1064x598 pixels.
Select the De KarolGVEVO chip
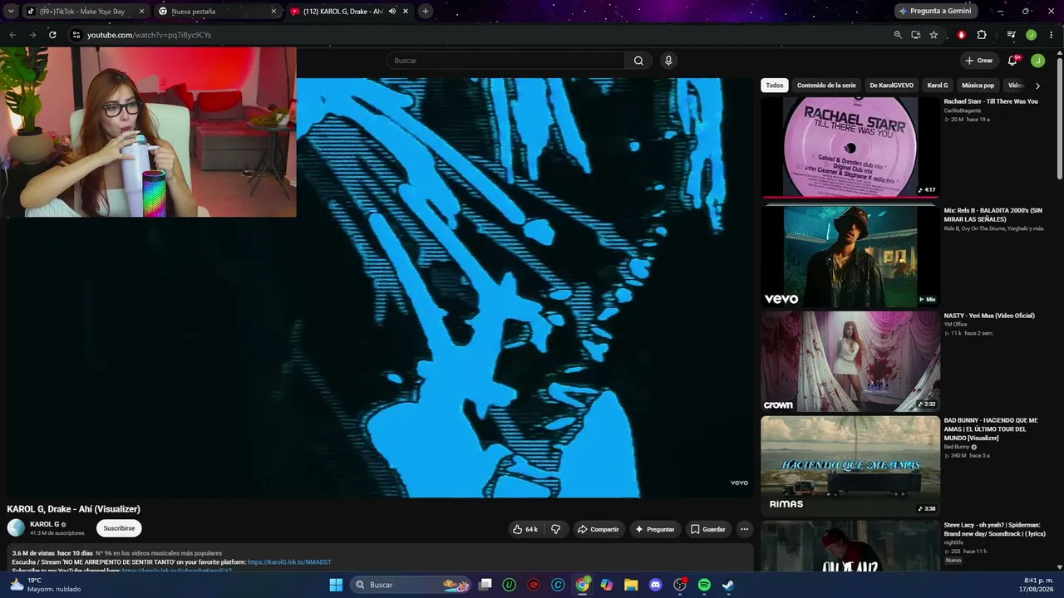891,86
